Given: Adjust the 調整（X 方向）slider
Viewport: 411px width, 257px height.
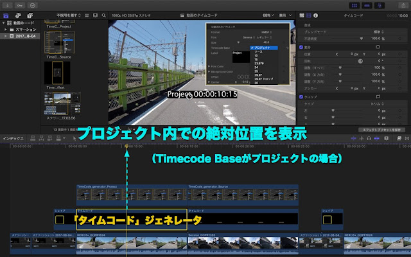Looking at the screenshot, I should point(340,75).
